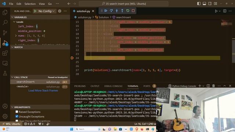Expand the nums list variable
The image size is (235, 132).
click(16, 36)
